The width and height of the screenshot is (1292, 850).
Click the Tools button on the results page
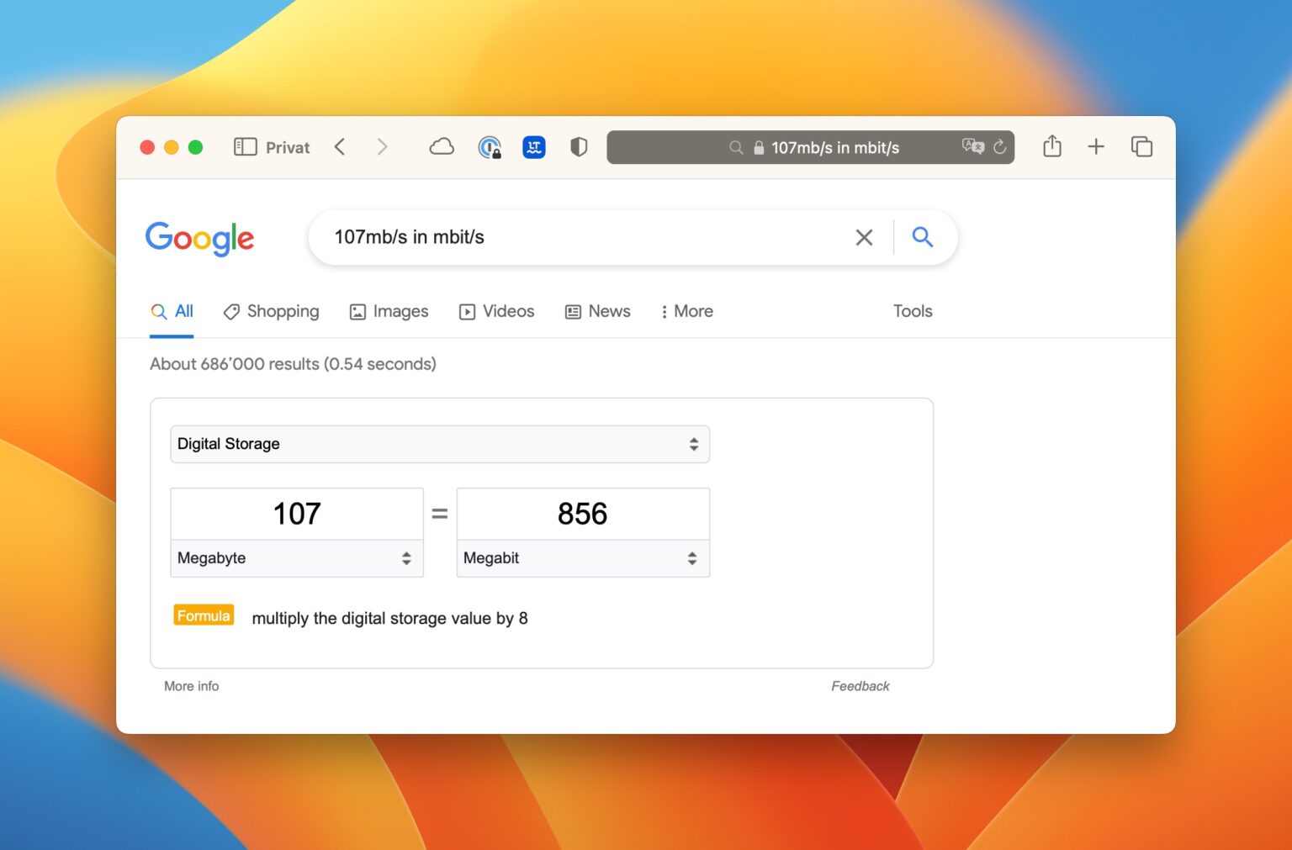pos(912,311)
